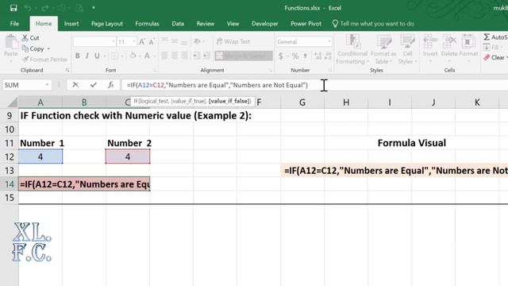Click the Percent Style icon
Viewport: 508px width, 286px height.
295,56
